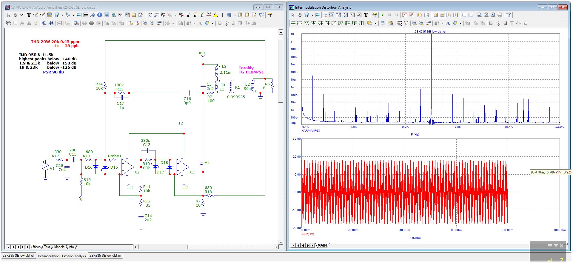Click the yellow triangle icon in schematic toolbar
573x263 pixels.
click(215, 15)
